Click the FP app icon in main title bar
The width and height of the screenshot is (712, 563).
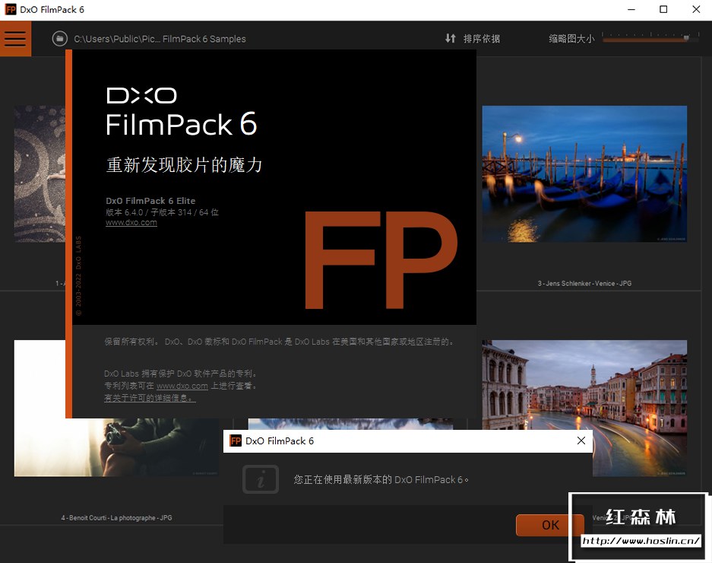click(11, 10)
